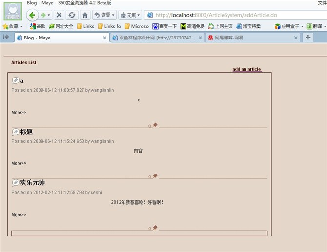Open the 上网主页 bookmark

coord(220,26)
